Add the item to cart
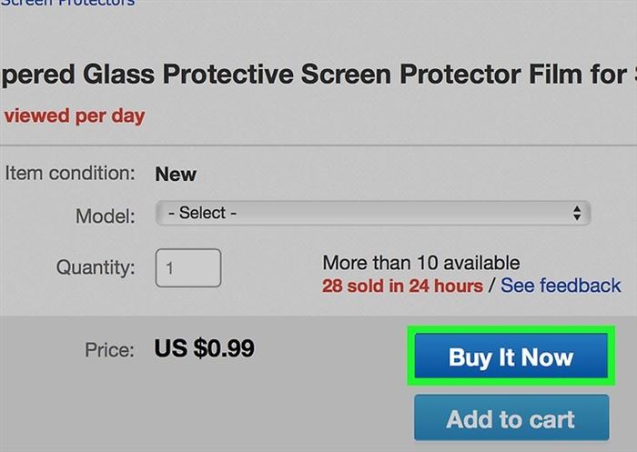Screen dimensions: 637x452 511,417
